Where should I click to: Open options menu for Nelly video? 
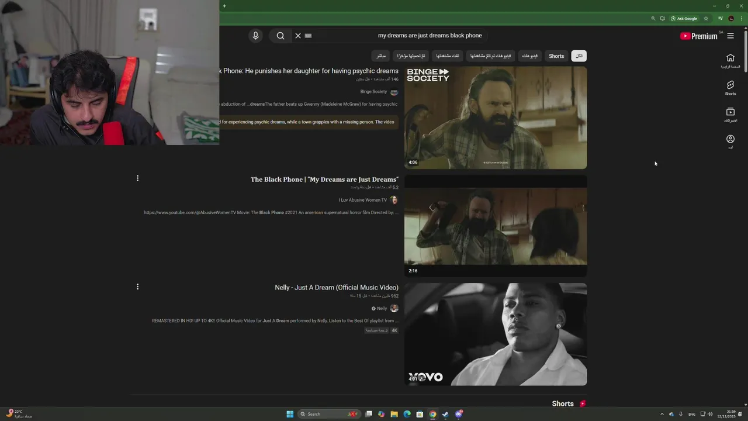[x=137, y=287]
